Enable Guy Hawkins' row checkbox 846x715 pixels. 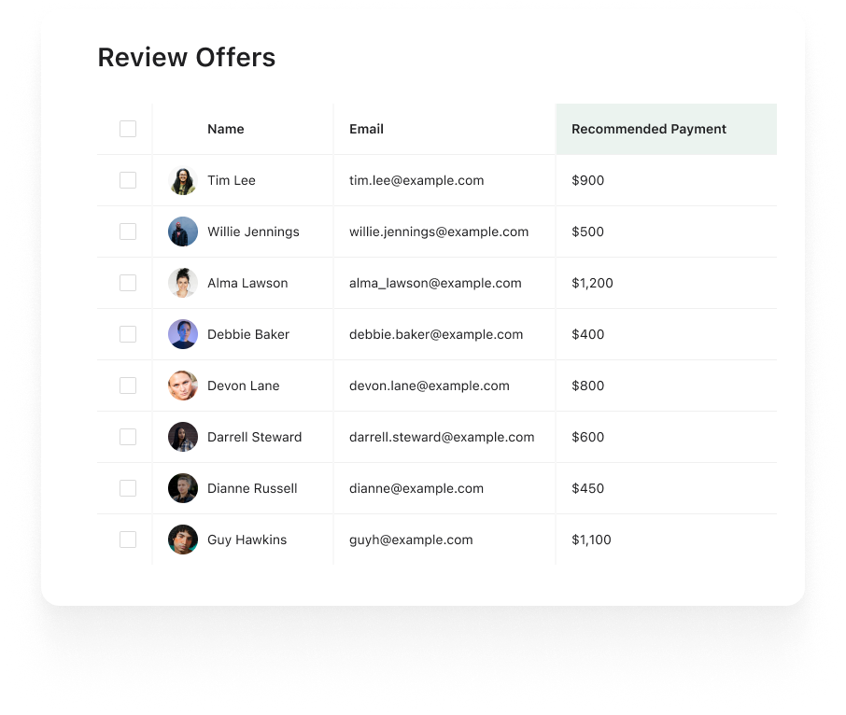pos(128,540)
